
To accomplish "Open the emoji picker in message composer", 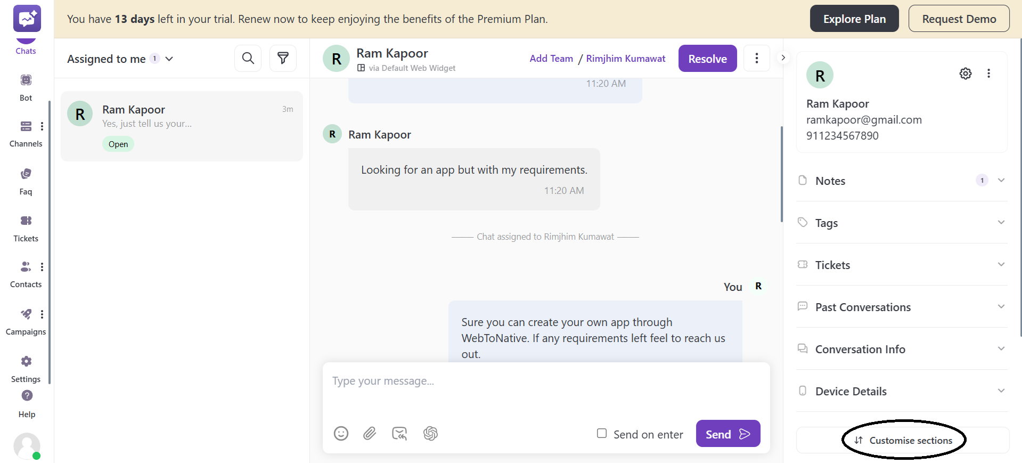I will coord(341,434).
